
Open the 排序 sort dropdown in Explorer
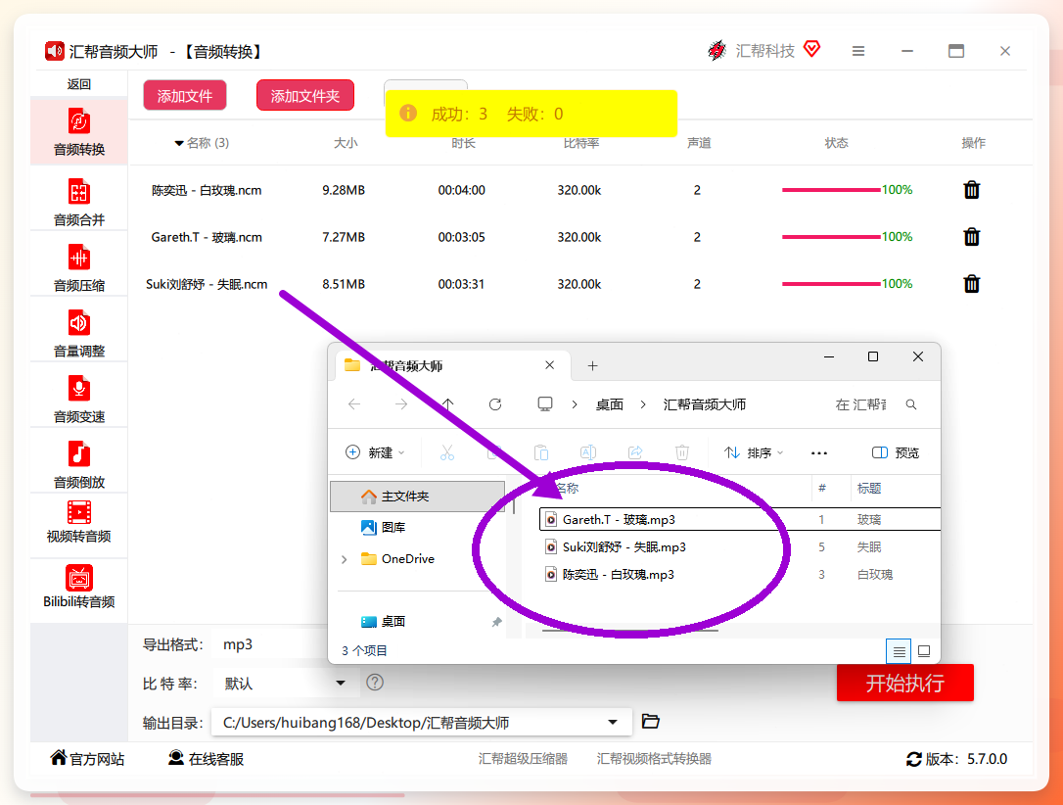pyautogui.click(x=753, y=452)
